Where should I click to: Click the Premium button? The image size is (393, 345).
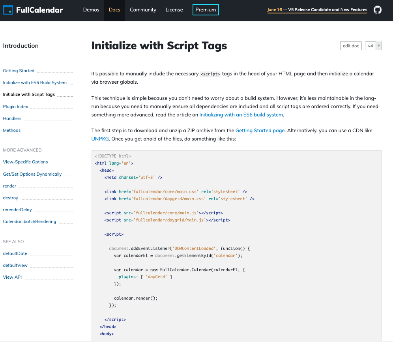click(x=206, y=10)
